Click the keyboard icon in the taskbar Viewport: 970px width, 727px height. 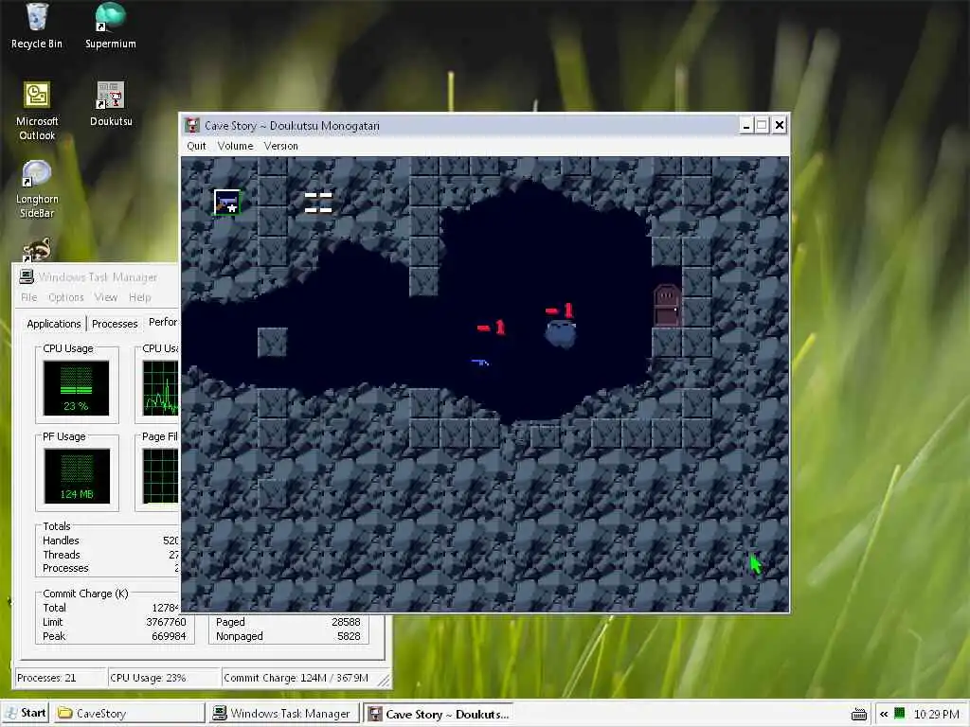click(x=858, y=714)
